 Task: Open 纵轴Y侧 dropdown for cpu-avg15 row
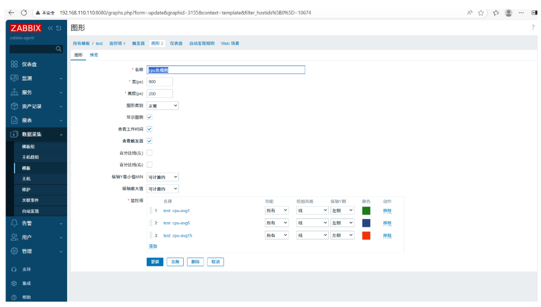coord(342,235)
